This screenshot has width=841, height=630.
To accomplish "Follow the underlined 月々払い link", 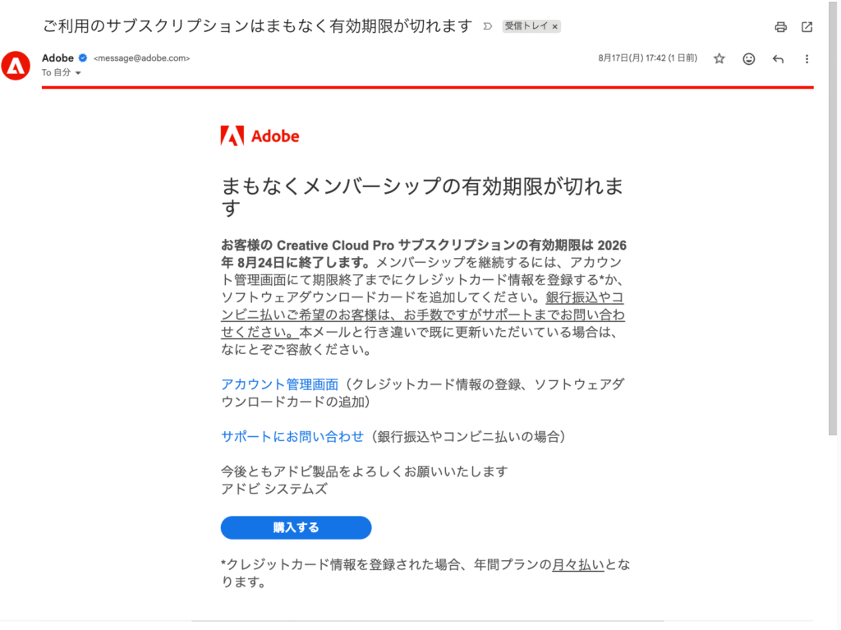I will (x=577, y=564).
